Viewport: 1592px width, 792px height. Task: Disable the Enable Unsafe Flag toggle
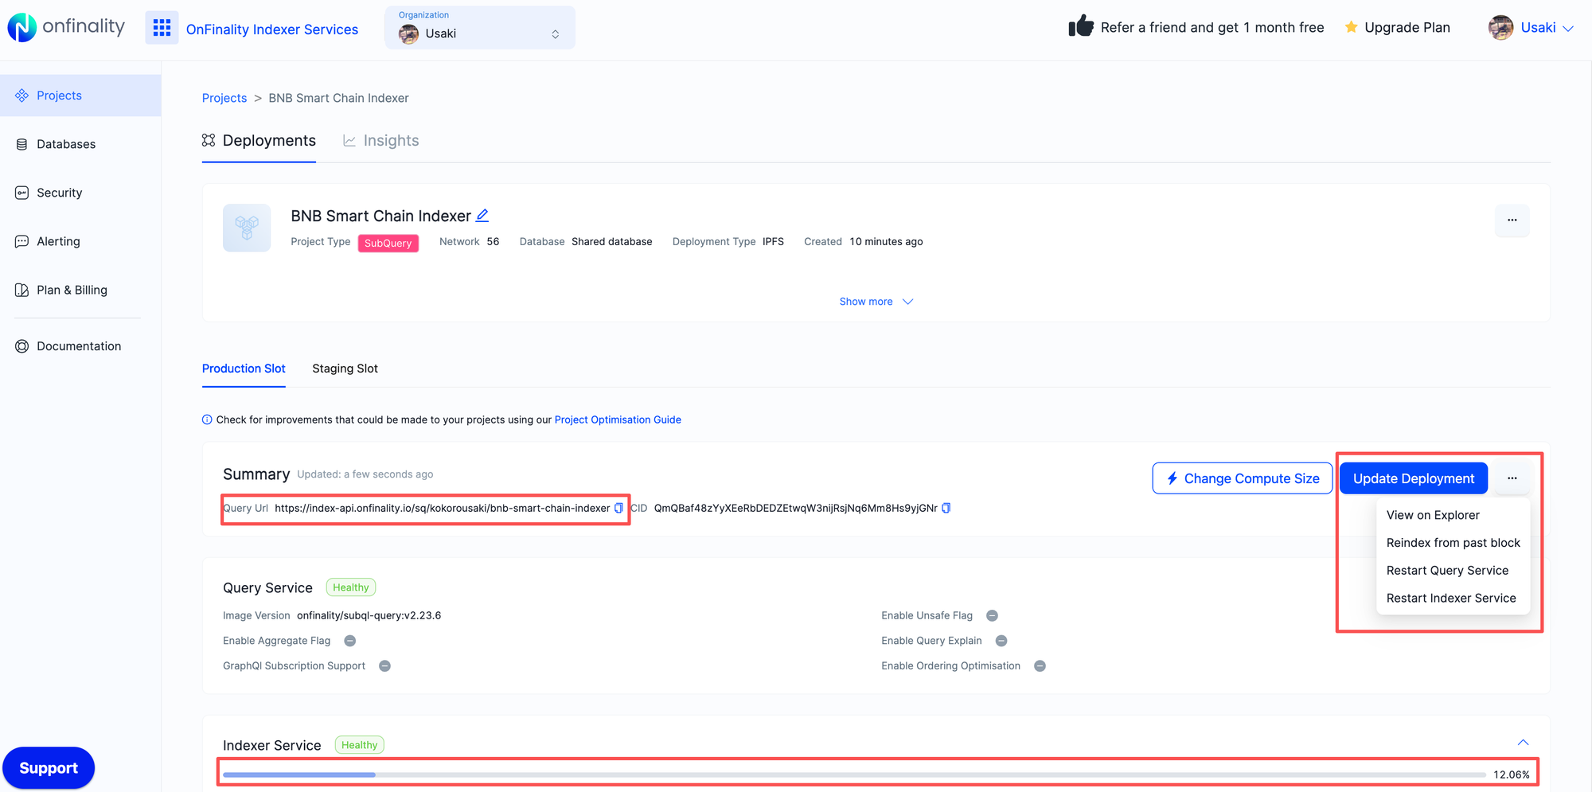991,615
